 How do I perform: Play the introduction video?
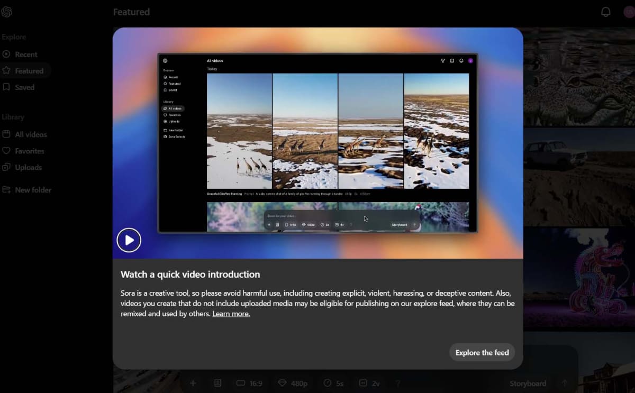click(x=129, y=240)
